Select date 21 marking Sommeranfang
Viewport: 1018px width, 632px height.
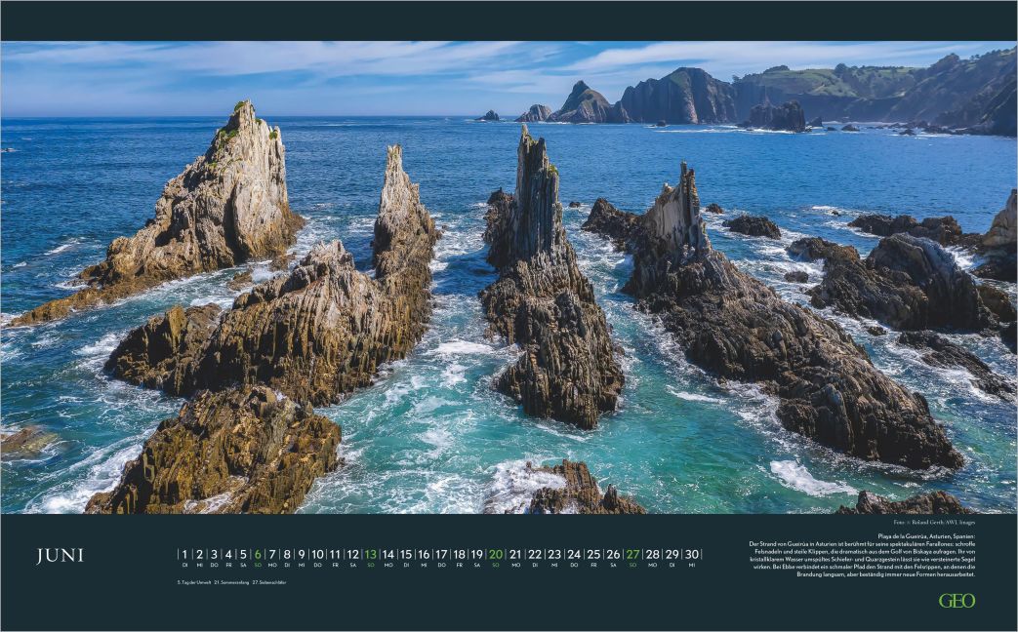click(513, 553)
